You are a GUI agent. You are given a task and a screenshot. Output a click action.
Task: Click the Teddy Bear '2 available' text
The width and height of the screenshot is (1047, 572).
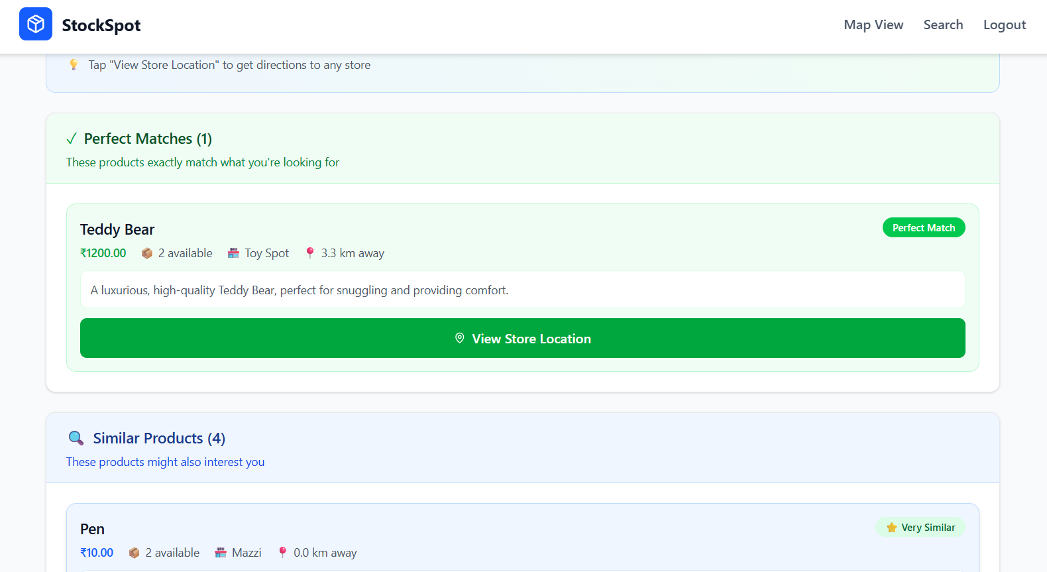186,253
